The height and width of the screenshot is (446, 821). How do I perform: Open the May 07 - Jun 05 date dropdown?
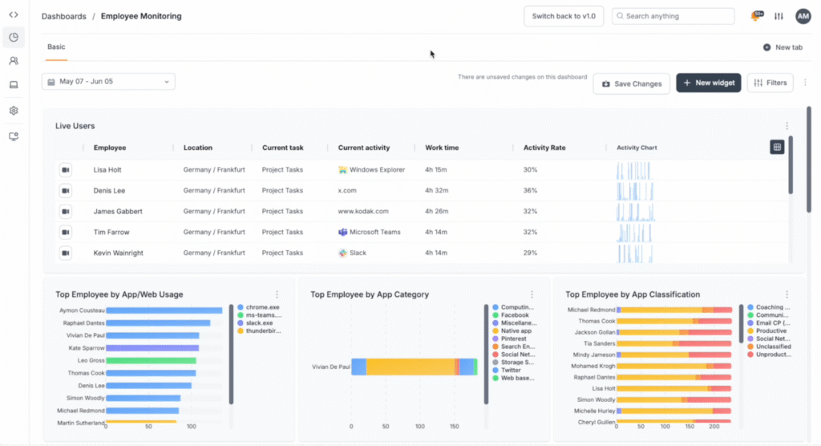click(x=108, y=82)
